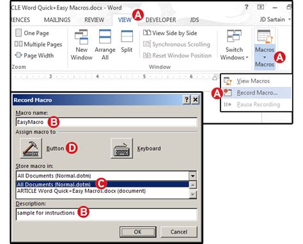The width and height of the screenshot is (303, 244).
Task: Switch to the DEVELOPER tab
Action: (161, 20)
